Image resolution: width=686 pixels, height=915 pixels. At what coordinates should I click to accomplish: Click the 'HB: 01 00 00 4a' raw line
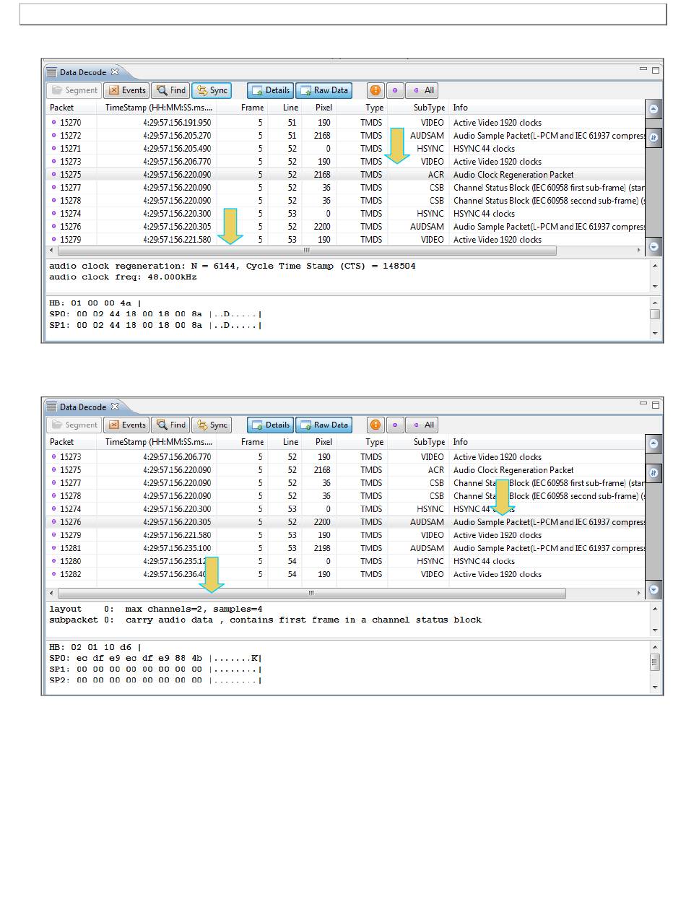click(95, 303)
